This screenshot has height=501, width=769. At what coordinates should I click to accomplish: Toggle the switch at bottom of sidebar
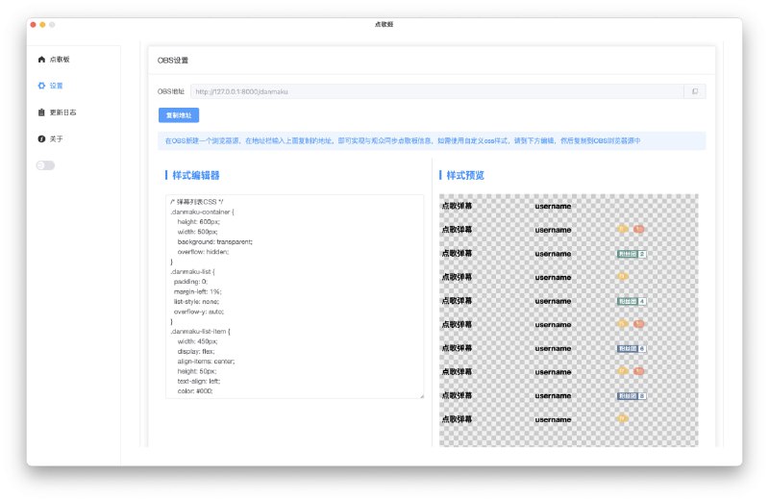click(45, 165)
